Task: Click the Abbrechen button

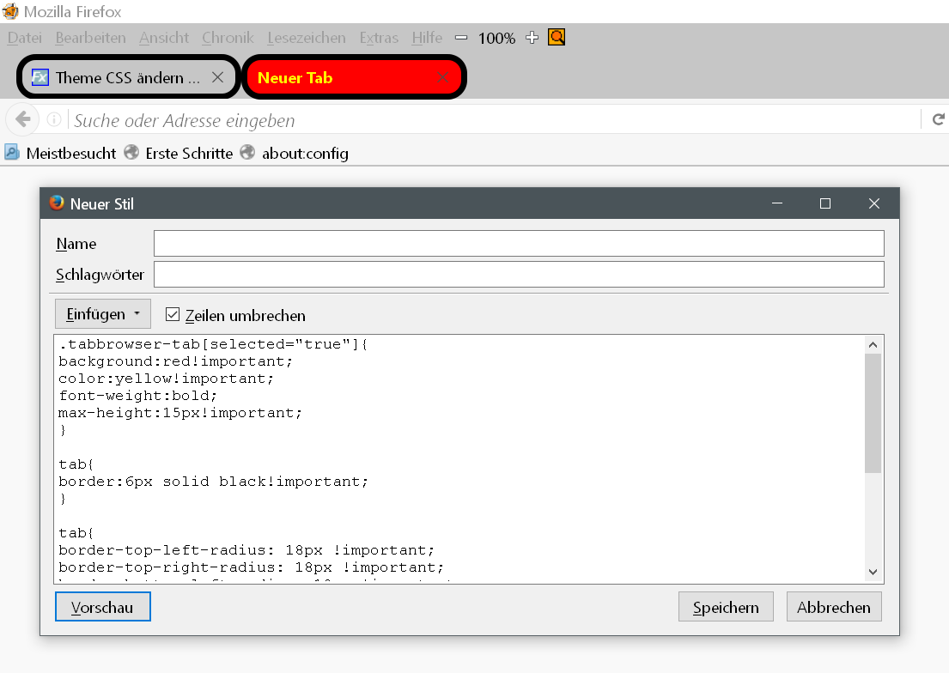Action: pyautogui.click(x=834, y=607)
